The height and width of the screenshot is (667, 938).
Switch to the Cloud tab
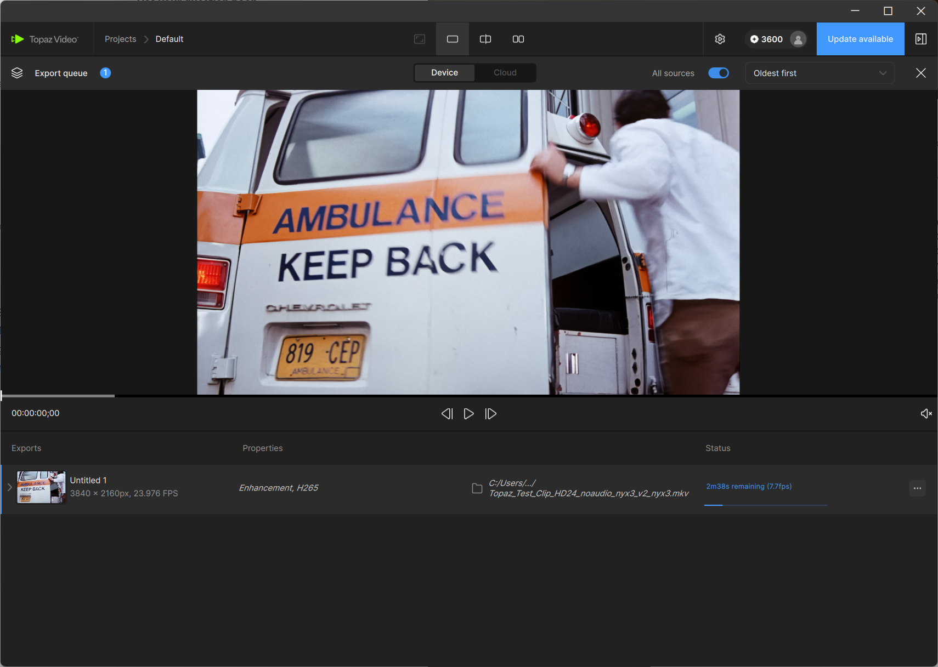coord(505,72)
